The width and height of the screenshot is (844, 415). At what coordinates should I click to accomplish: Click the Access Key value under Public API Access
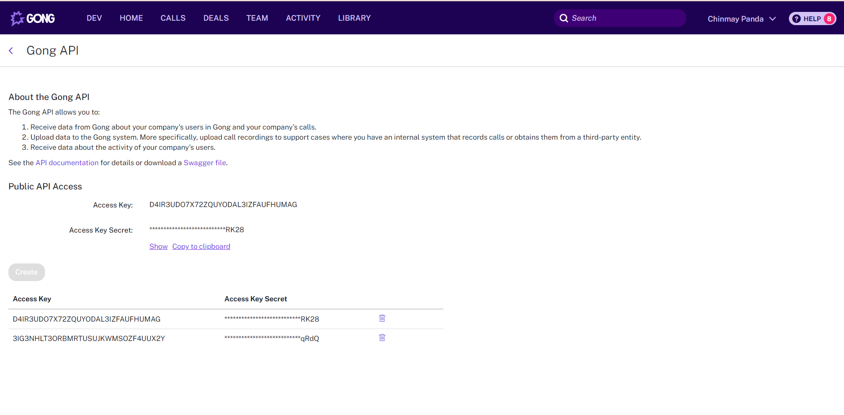pyautogui.click(x=223, y=204)
